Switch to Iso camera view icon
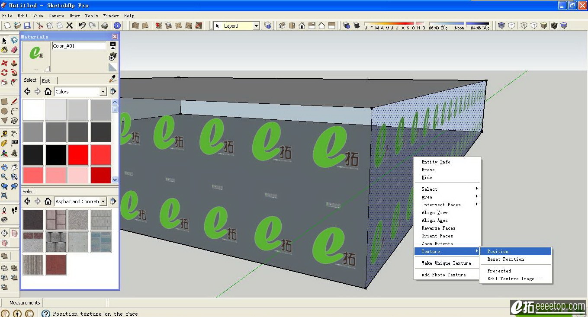This screenshot has width=588, height=317. pyautogui.click(x=282, y=26)
